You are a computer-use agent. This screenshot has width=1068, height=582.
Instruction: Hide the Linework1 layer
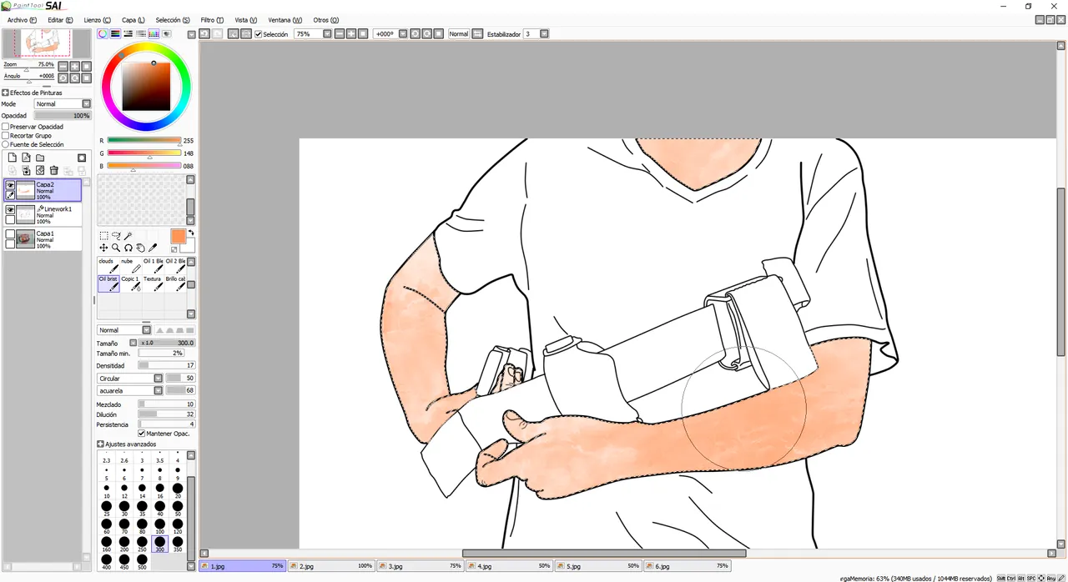tap(10, 210)
